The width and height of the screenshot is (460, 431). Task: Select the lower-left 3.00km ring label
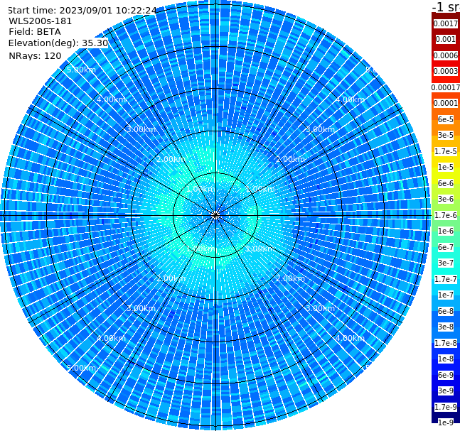click(141, 308)
